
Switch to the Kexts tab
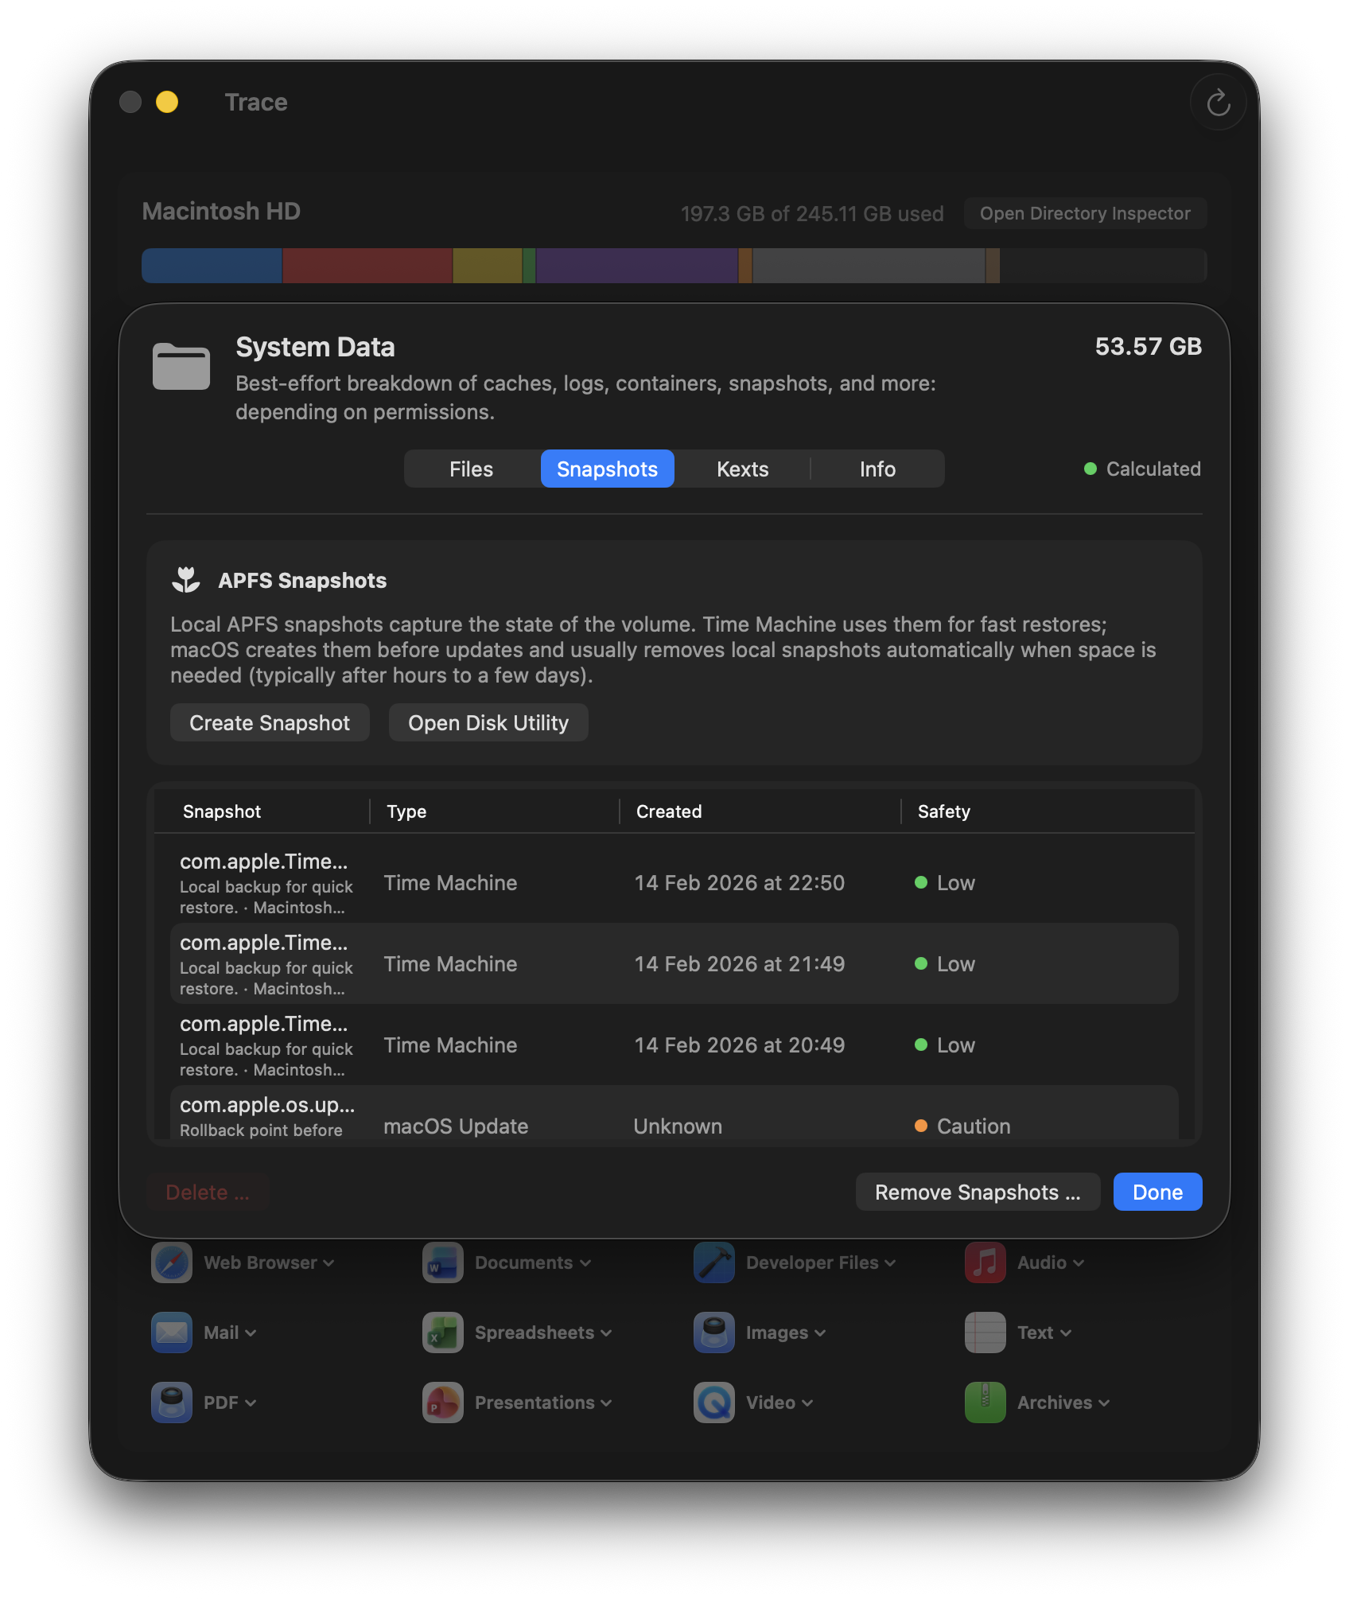(741, 469)
